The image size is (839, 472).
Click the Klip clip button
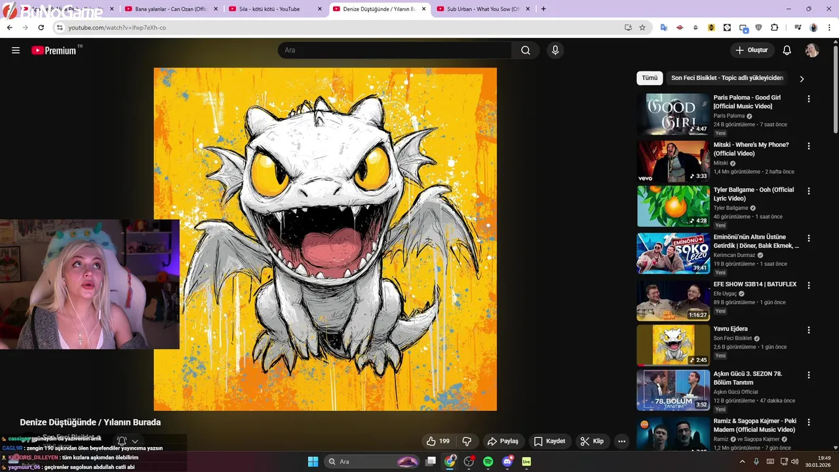point(592,441)
